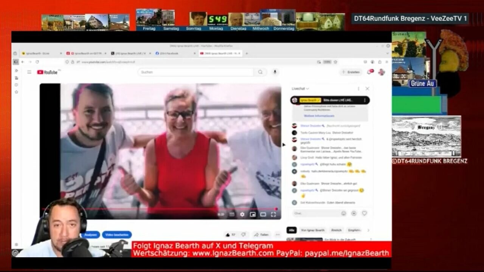Open emoji picker in chat input
The image size is (484, 272).
point(343,213)
